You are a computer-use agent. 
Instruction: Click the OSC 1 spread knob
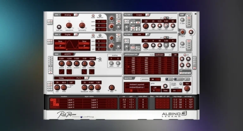(118, 27)
